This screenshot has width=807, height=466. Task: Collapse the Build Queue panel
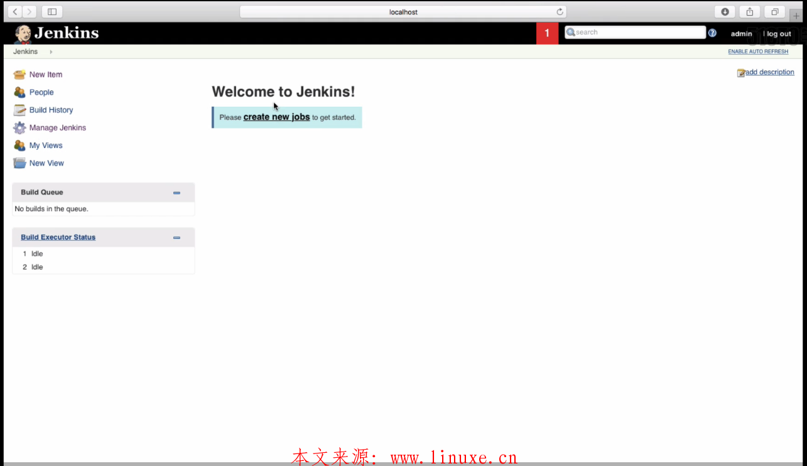(176, 193)
